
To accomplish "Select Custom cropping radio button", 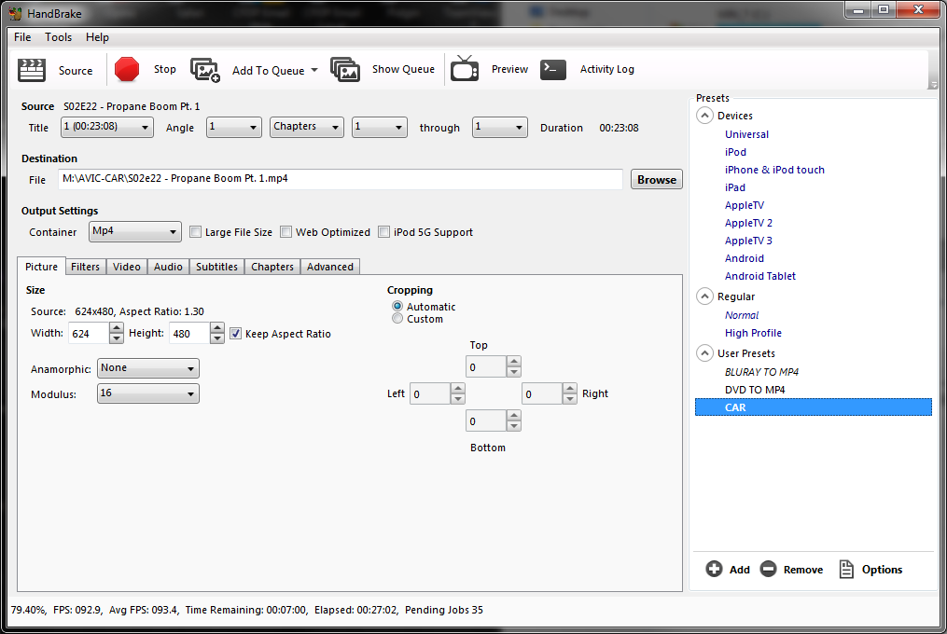I will point(397,318).
